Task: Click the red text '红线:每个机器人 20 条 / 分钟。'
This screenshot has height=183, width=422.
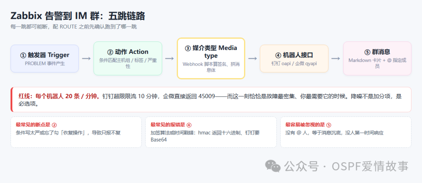Action: (60, 97)
